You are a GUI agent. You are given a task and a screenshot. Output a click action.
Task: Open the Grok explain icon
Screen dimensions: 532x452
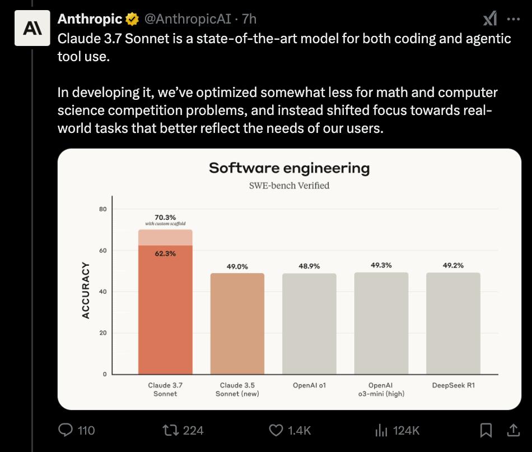coord(490,19)
